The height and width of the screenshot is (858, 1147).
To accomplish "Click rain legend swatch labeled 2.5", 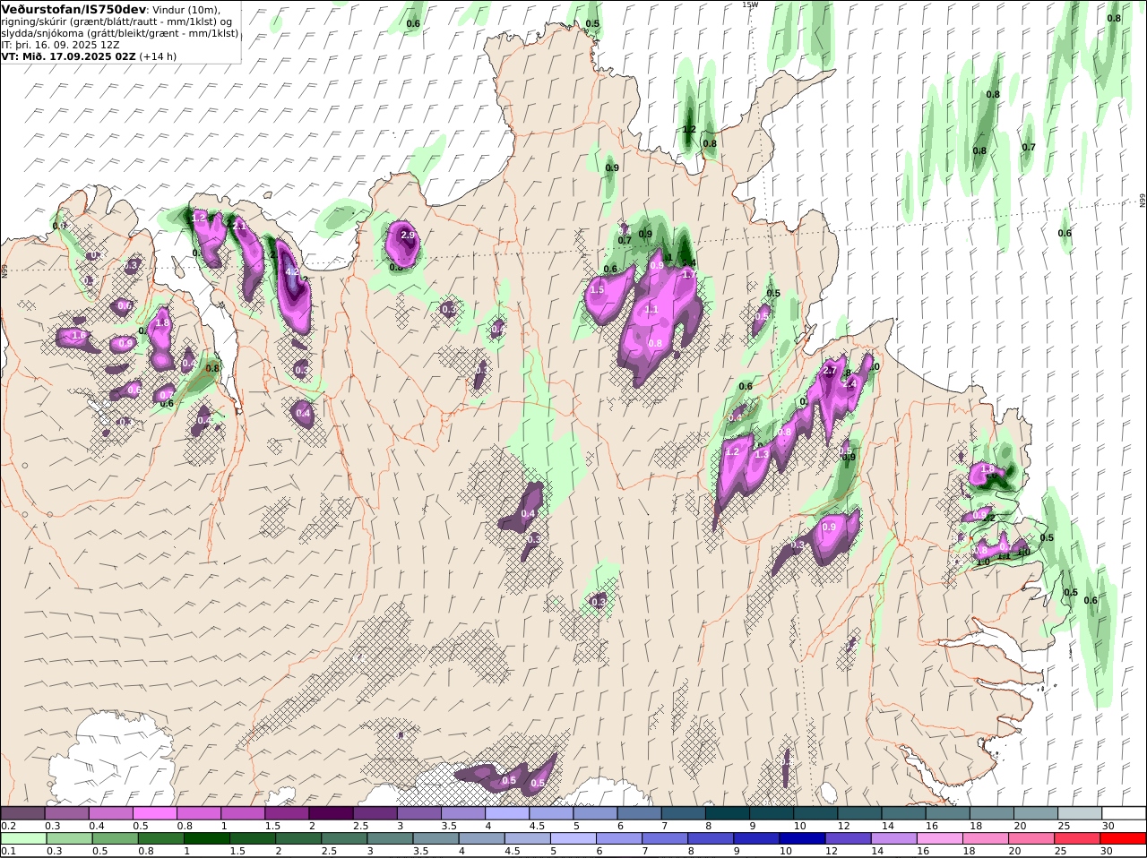I will (344, 838).
